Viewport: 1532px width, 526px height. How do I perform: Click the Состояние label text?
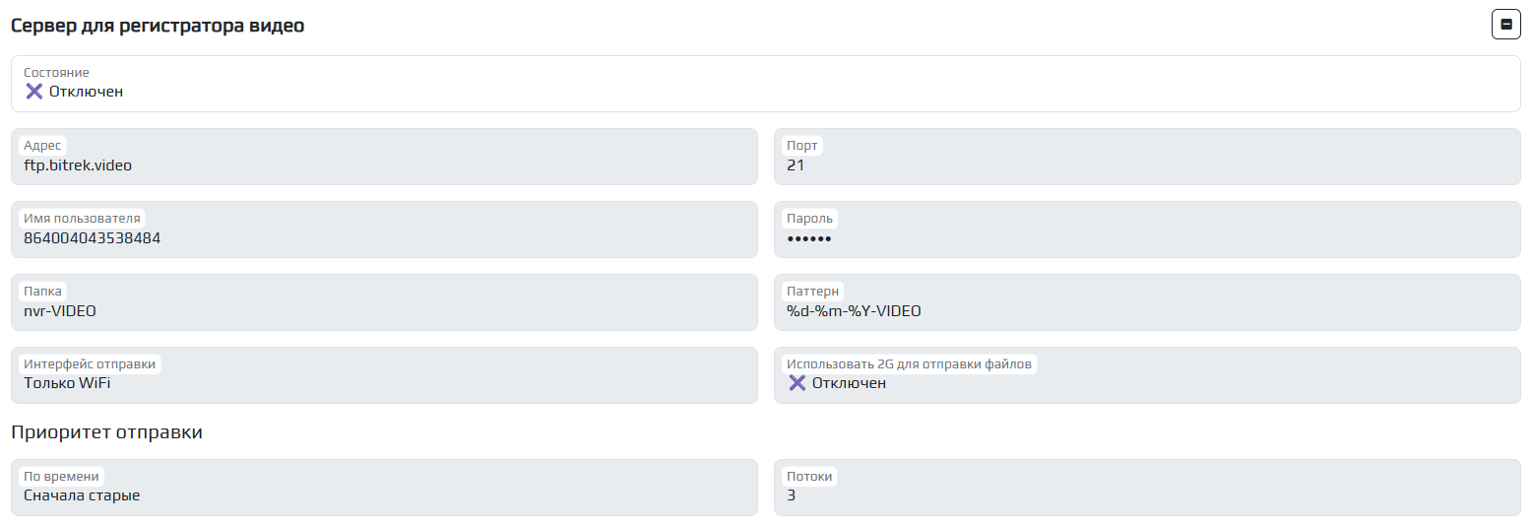[56, 73]
